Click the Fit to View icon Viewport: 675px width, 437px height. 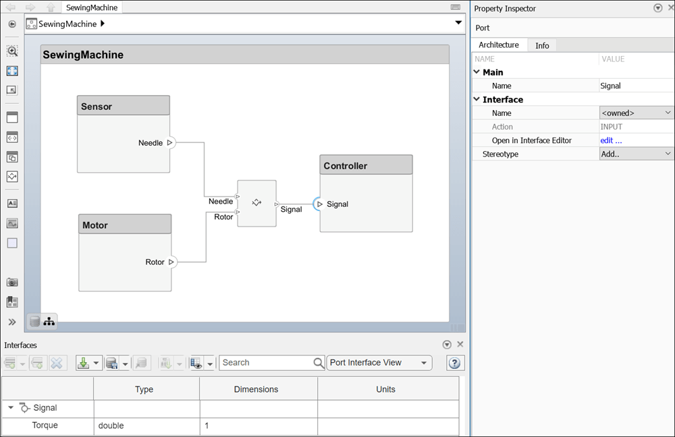coord(12,71)
